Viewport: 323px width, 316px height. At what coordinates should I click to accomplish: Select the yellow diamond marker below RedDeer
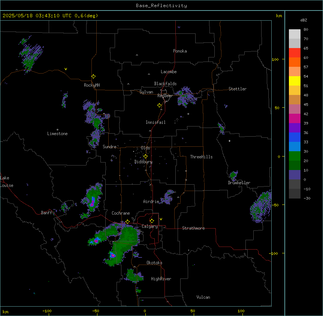159,105
